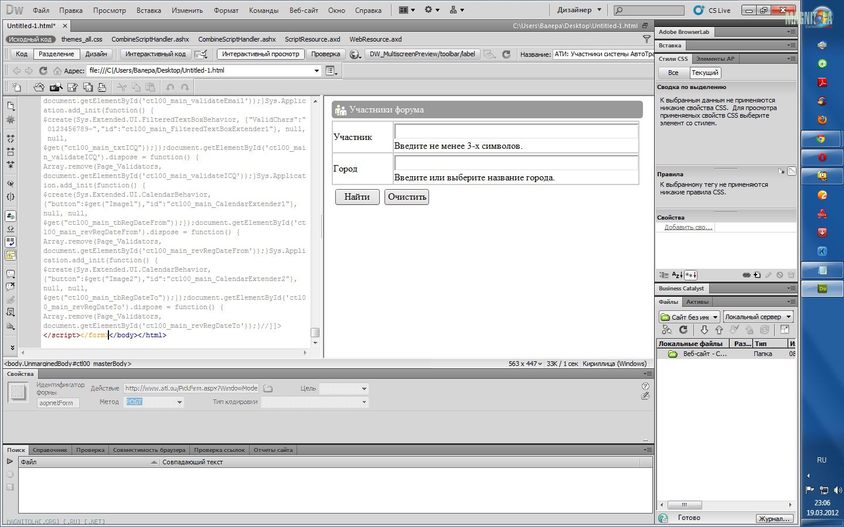Toggle Highlight Invalid Code icon
844x527 pixels.
point(11,229)
